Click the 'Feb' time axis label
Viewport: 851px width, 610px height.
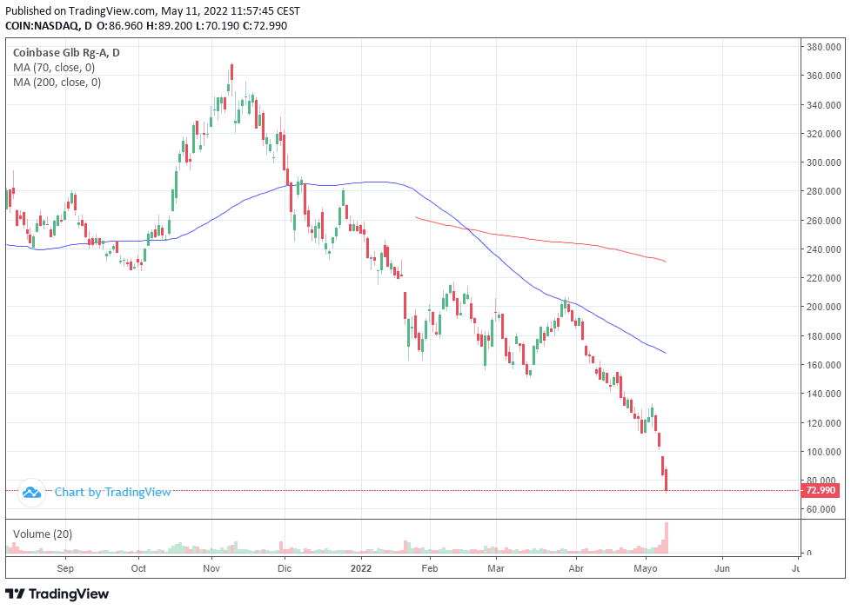(x=429, y=569)
